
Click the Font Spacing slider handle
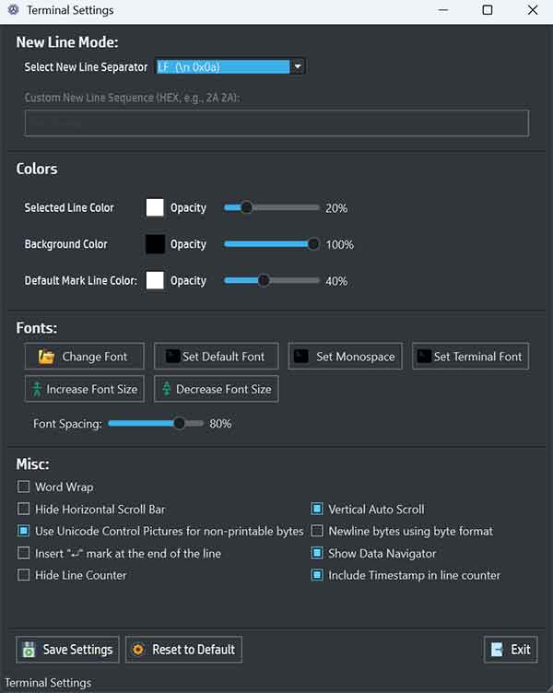coord(180,424)
